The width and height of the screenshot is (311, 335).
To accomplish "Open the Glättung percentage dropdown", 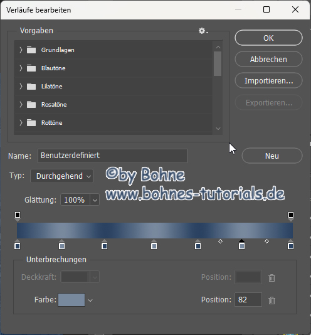I will (95, 200).
